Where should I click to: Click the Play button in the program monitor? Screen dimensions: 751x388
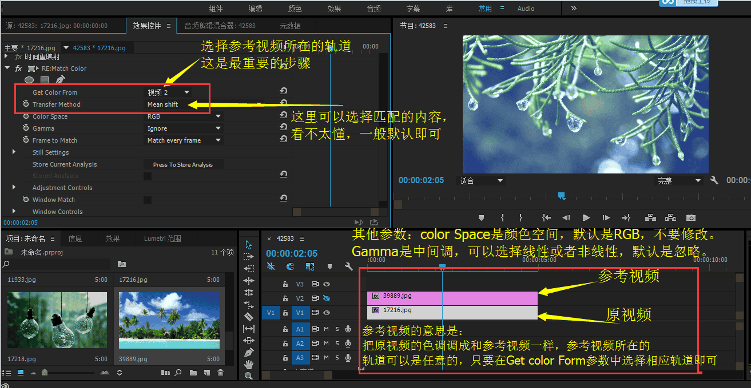586,217
